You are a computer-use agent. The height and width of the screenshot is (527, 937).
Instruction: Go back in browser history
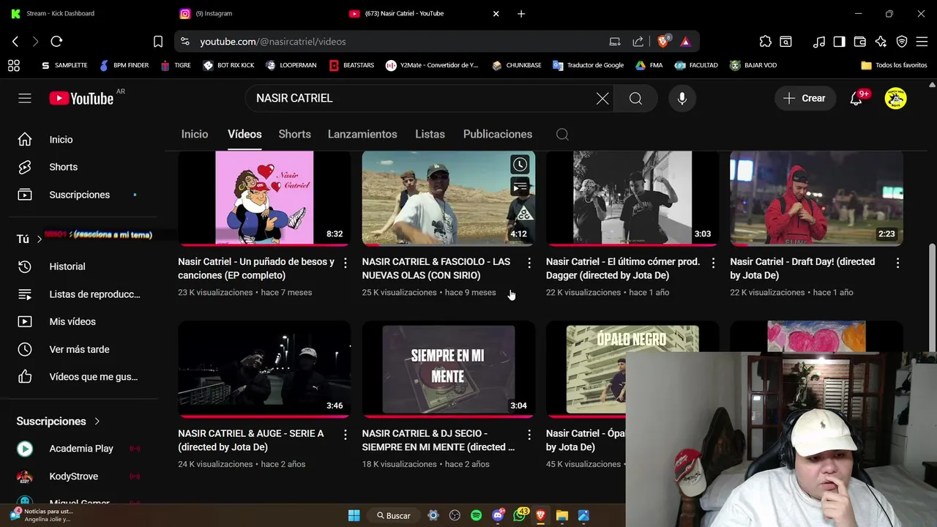coord(15,42)
